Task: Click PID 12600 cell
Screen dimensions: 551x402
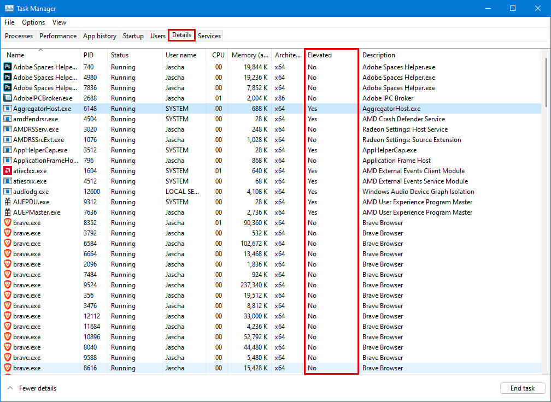Action: [92, 192]
